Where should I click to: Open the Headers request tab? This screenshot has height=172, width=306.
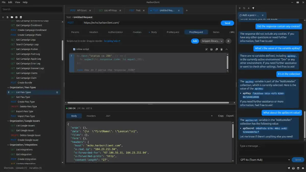coord(94,32)
